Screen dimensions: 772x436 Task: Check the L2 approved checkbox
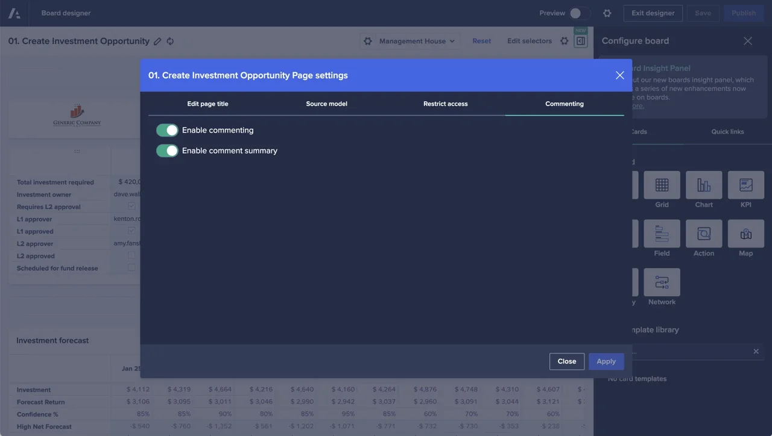[131, 256]
